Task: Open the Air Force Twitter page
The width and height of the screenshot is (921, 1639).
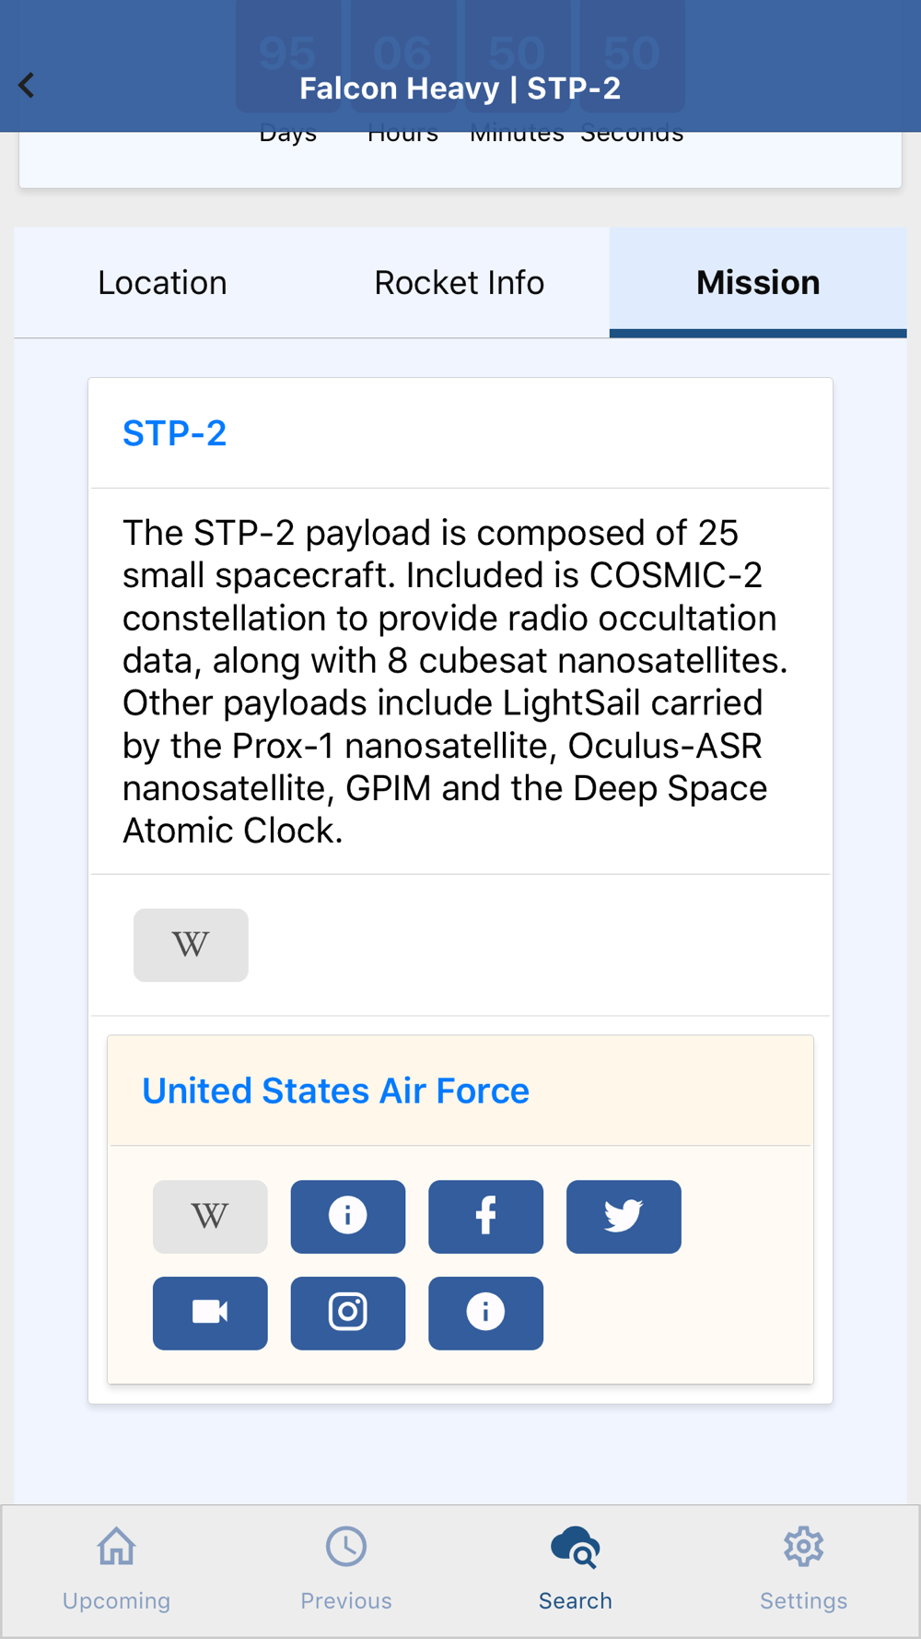Action: point(624,1217)
